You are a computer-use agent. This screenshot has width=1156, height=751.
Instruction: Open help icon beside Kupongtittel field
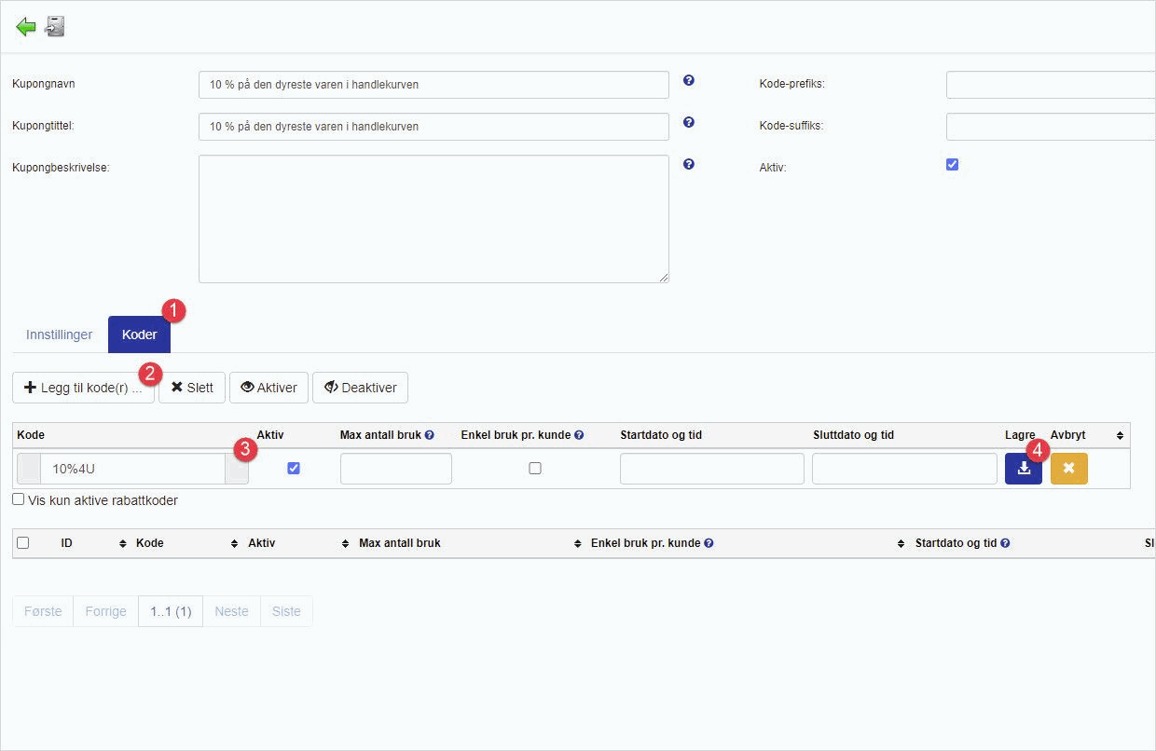pyautogui.click(x=689, y=122)
